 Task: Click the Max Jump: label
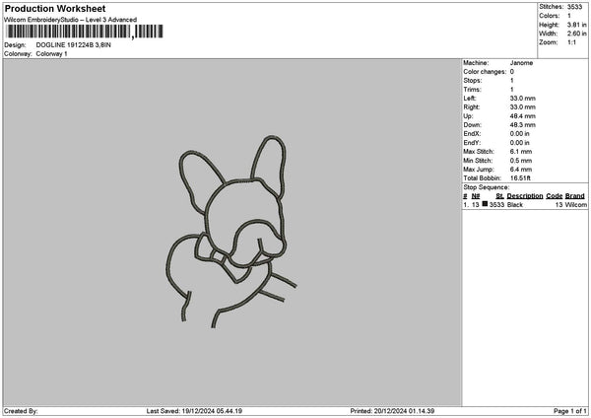tap(479, 170)
